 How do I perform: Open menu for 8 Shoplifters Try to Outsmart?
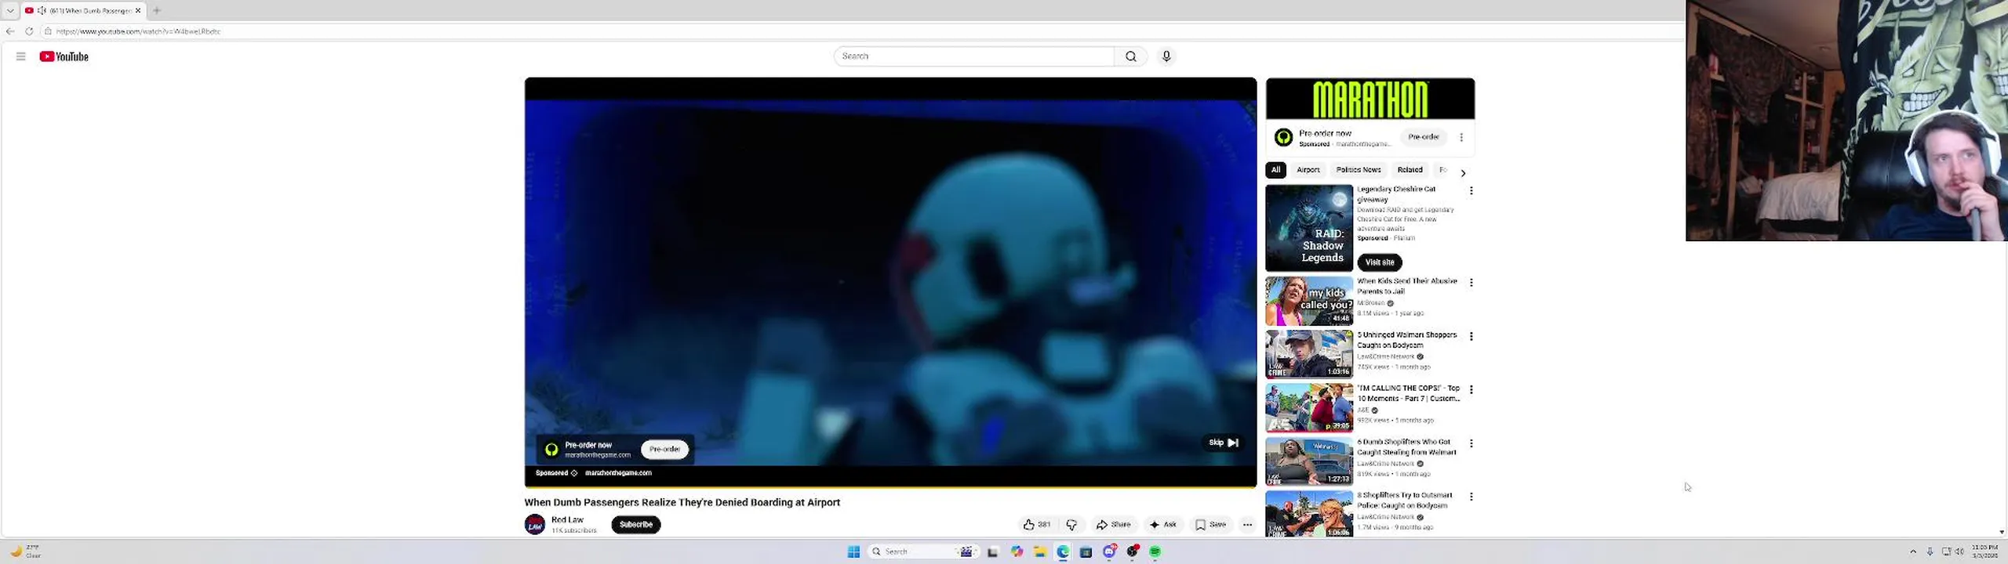pyautogui.click(x=1471, y=497)
